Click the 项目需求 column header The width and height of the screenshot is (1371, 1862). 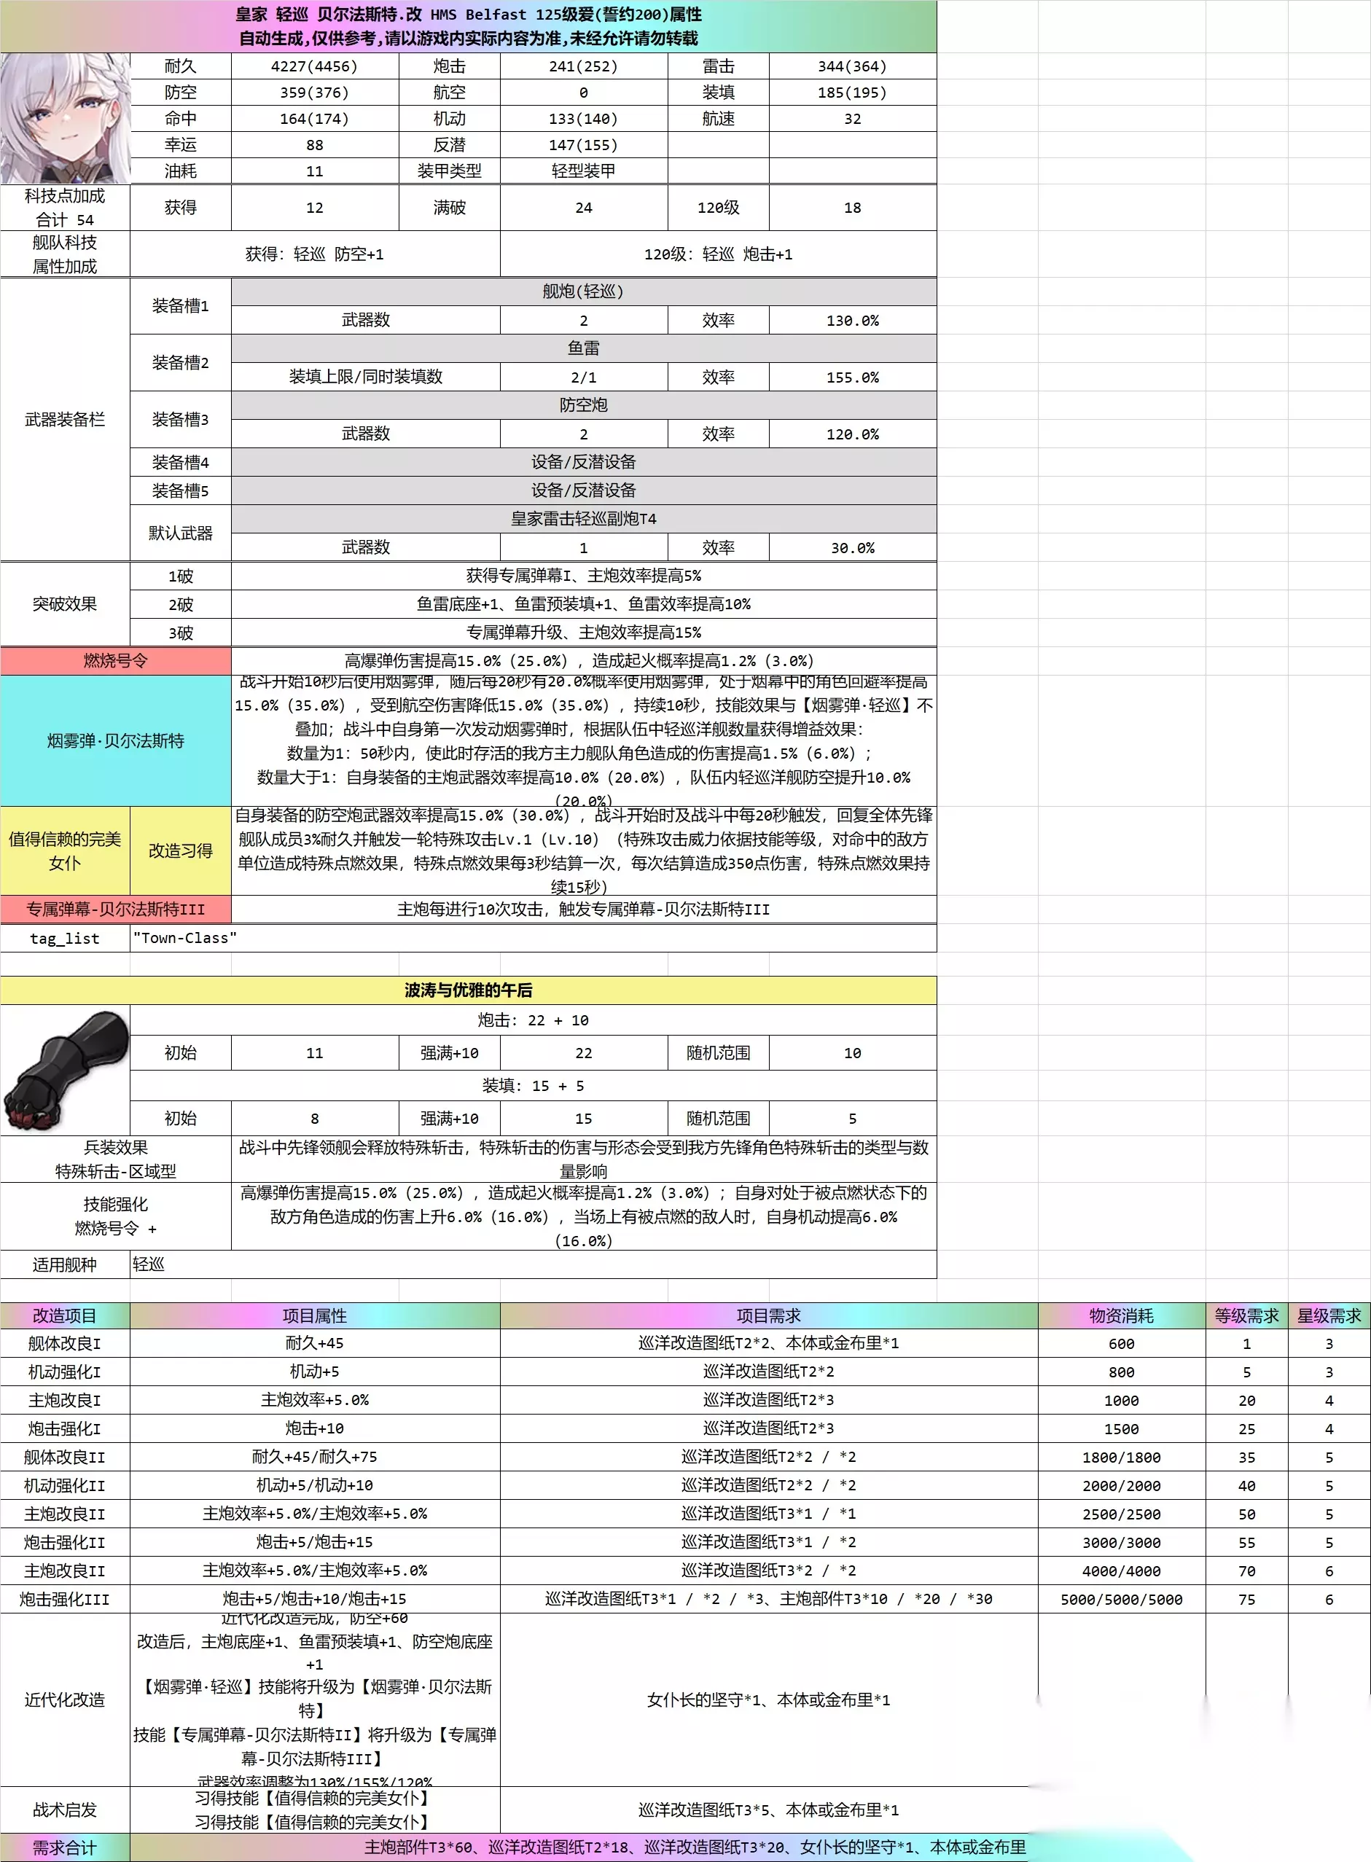click(x=768, y=1316)
